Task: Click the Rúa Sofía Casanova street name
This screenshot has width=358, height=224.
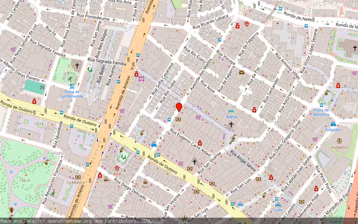Action: (163, 79)
